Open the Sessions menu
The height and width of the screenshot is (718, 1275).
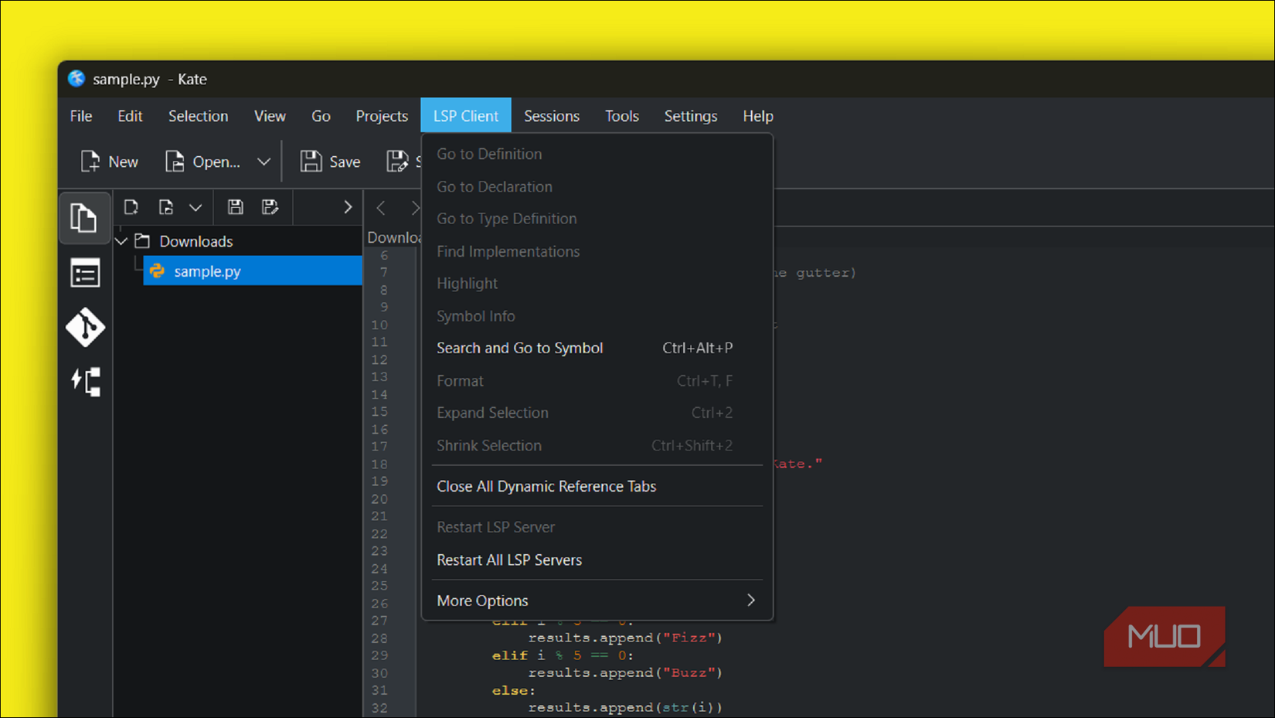(552, 116)
